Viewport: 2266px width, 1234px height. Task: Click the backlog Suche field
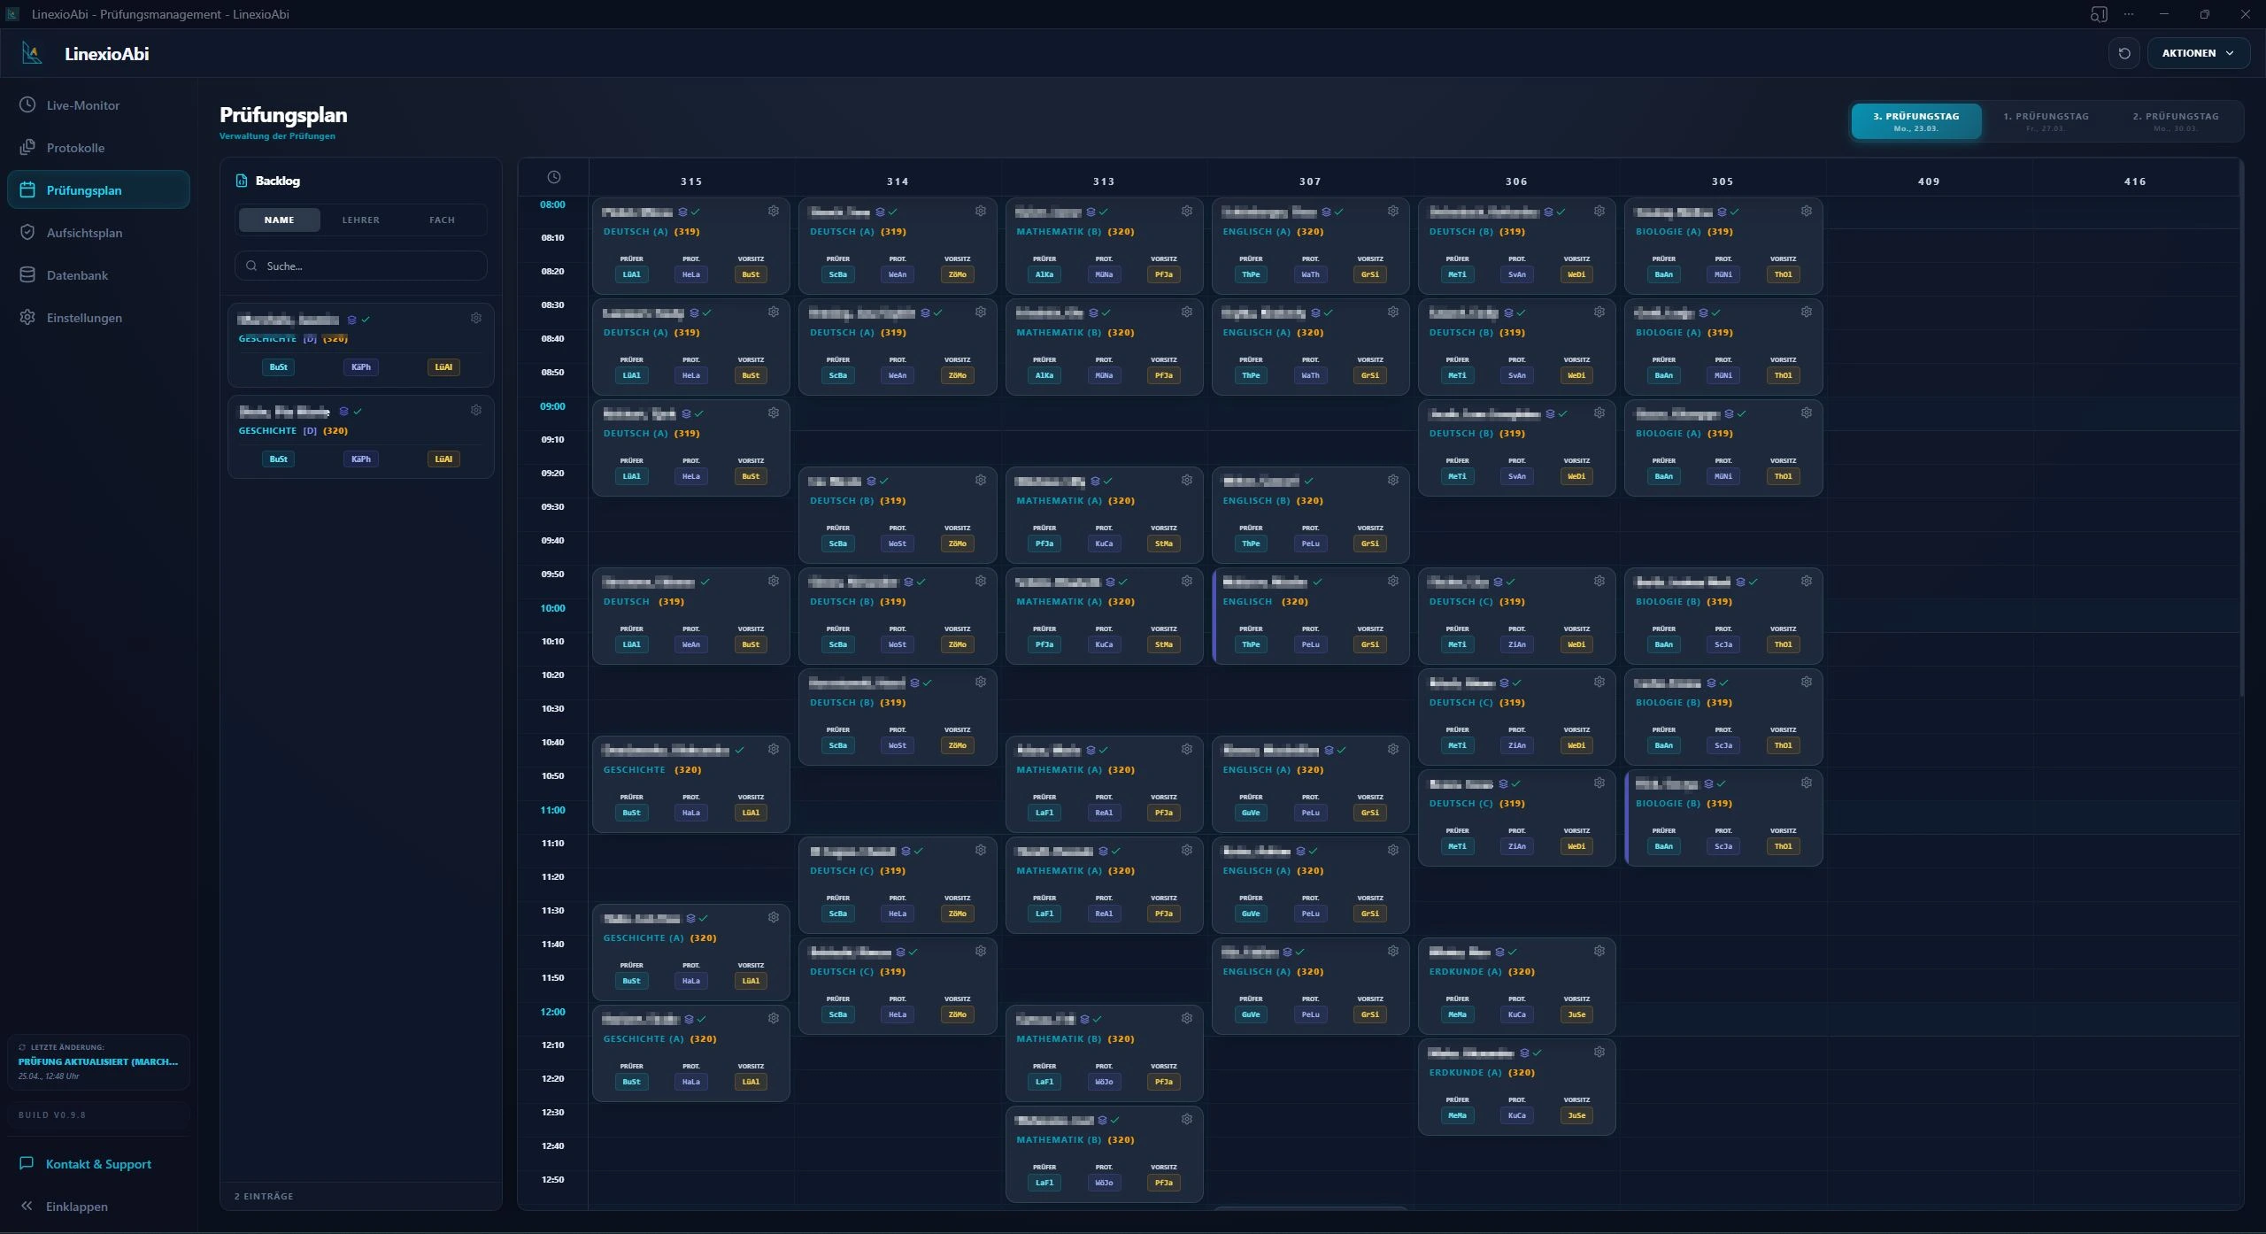coord(361,266)
